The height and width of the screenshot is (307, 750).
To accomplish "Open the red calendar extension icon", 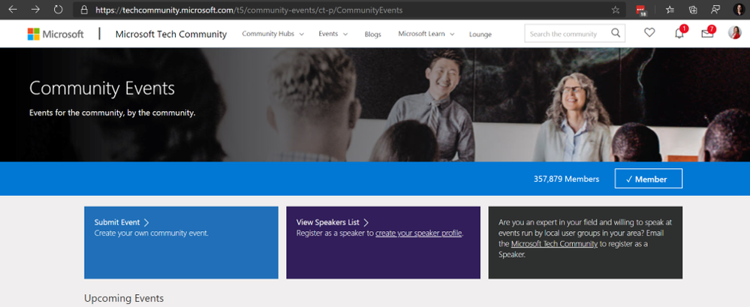I will coord(641,10).
